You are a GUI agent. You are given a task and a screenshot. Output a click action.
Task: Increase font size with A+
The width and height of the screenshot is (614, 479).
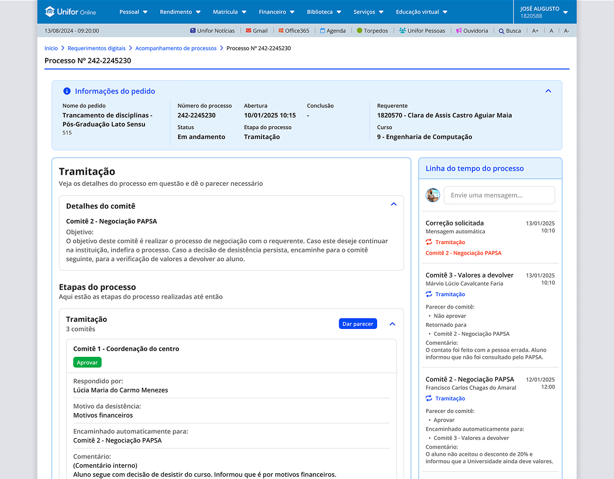[535, 30]
